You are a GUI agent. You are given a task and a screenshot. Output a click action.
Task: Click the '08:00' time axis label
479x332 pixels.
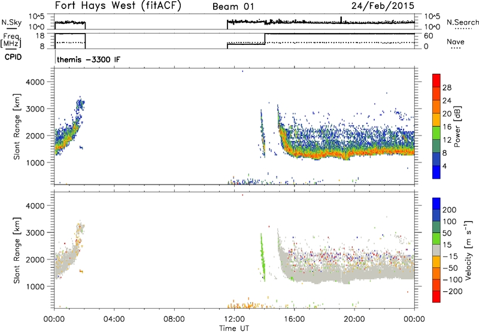[x=174, y=319]
